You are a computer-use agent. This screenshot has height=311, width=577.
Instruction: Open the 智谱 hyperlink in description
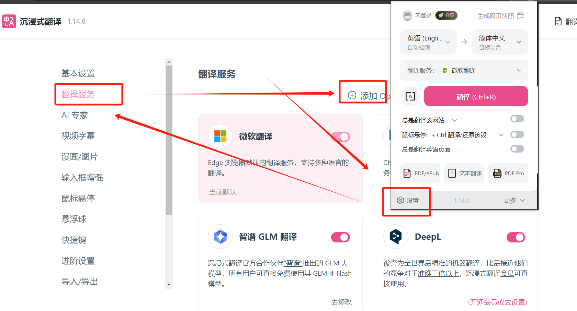tap(293, 263)
